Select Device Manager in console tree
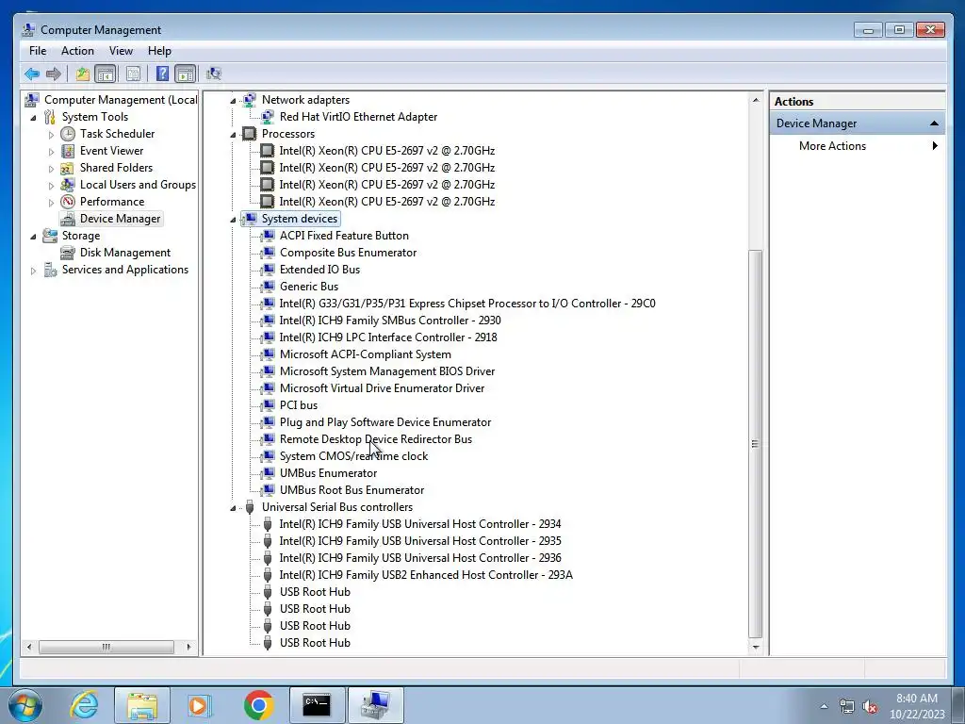965x724 pixels. point(120,219)
